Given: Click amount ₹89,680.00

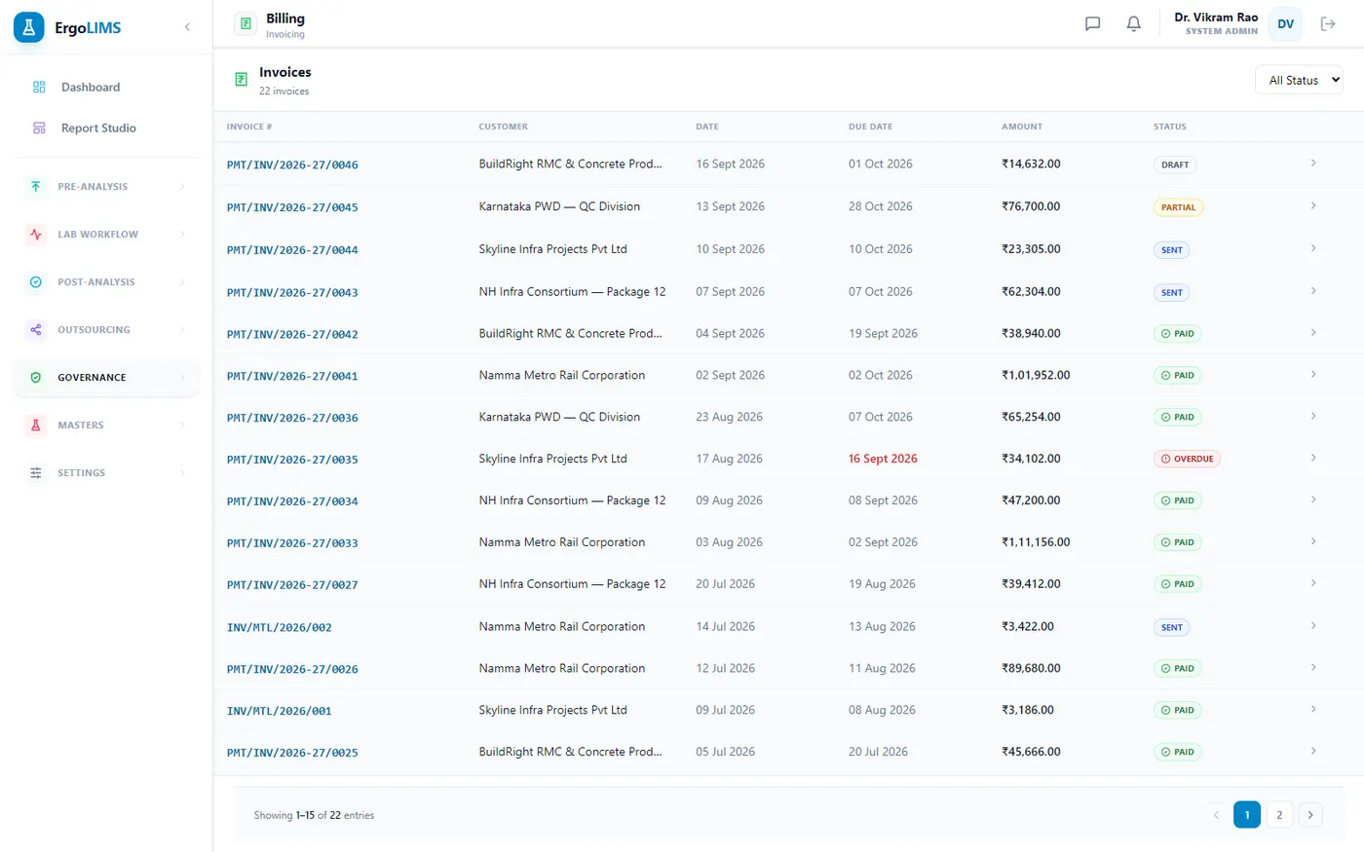Looking at the screenshot, I should (1031, 668).
